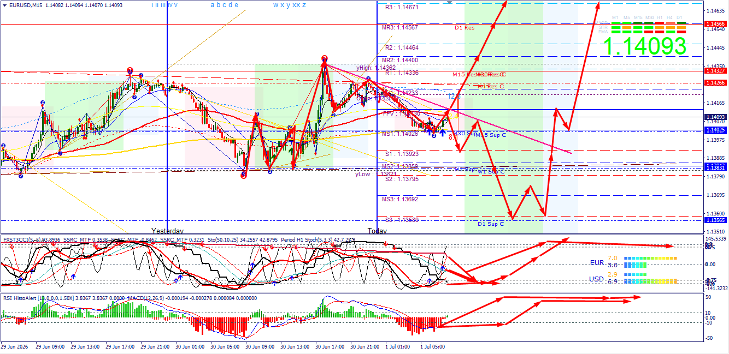Click the 1.14635 price scale value
This screenshot has width=729, height=354.
pyautogui.click(x=716, y=11)
